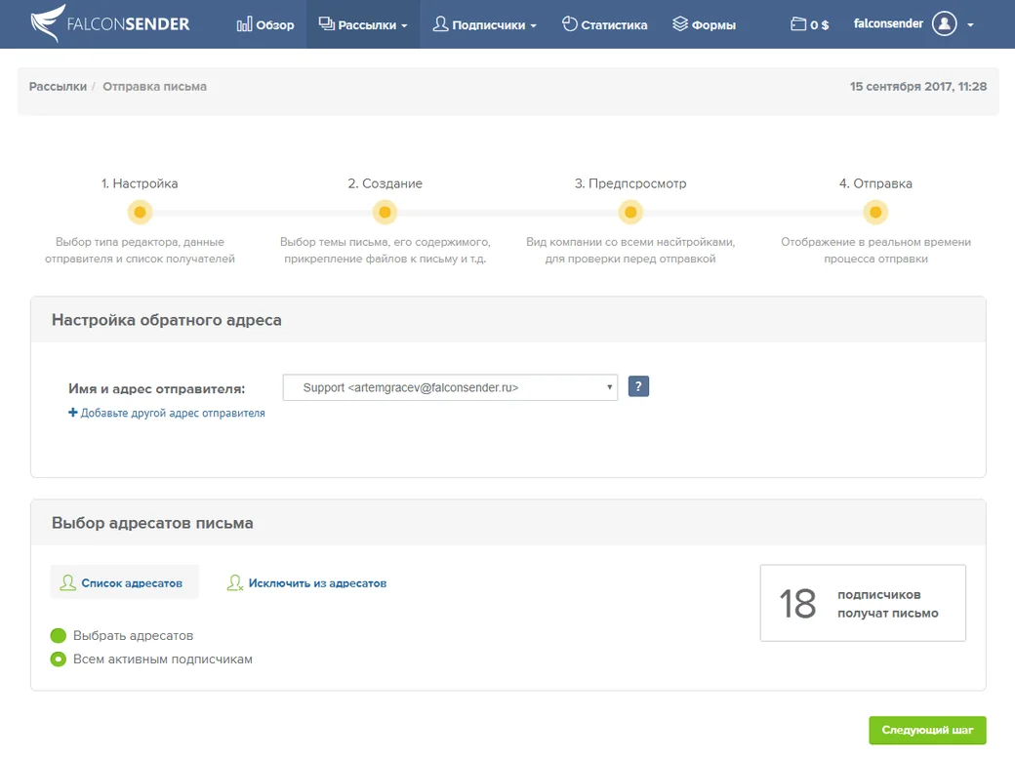The image size is (1015, 759).
Task: Click the 15 сентября 2017, 11:28 date text
Action: tap(918, 87)
